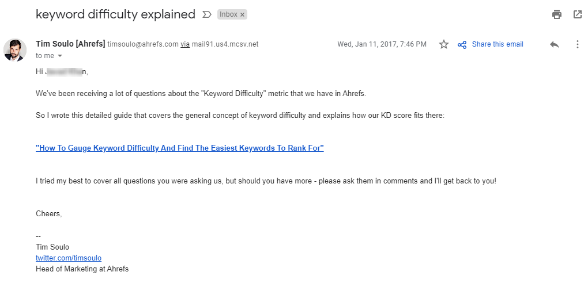The height and width of the screenshot is (291, 588).
Task: Click Tim Soulo's profile photo
Action: pyautogui.click(x=15, y=50)
